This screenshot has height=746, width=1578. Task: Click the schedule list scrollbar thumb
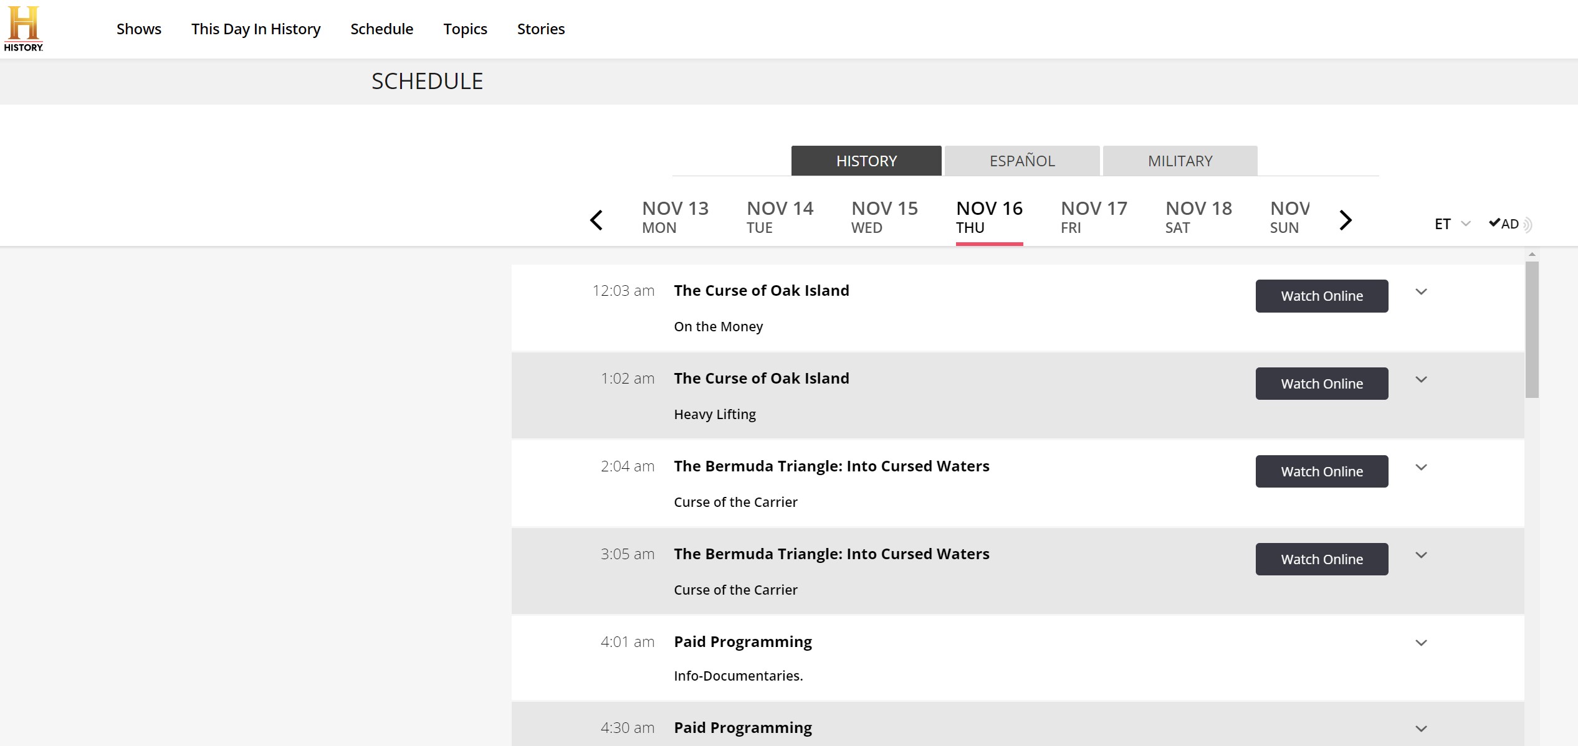(x=1532, y=329)
